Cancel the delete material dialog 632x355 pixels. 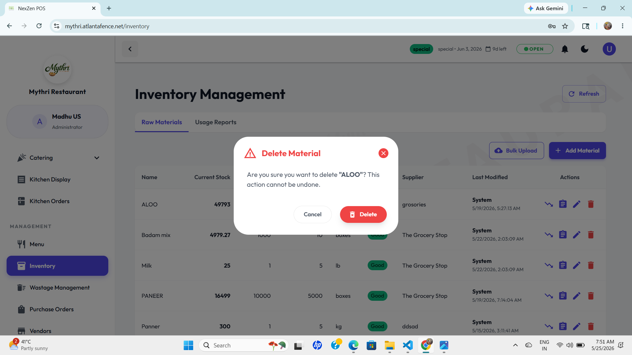coord(312,214)
